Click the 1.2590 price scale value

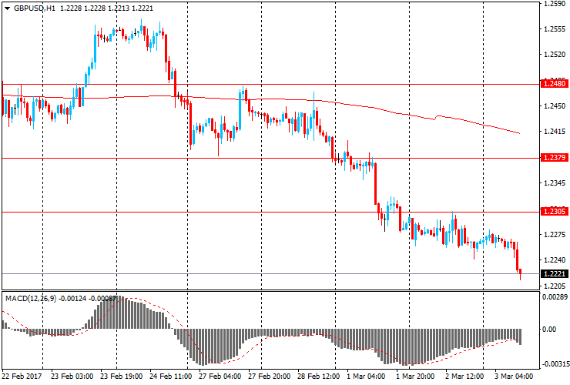pos(555,4)
